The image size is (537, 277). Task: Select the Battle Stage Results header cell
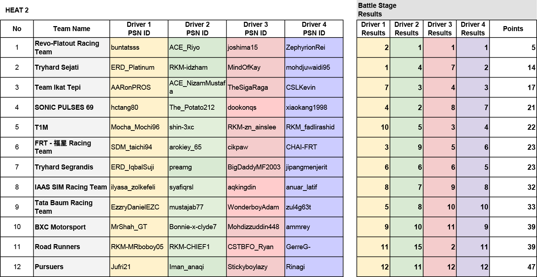click(x=446, y=10)
